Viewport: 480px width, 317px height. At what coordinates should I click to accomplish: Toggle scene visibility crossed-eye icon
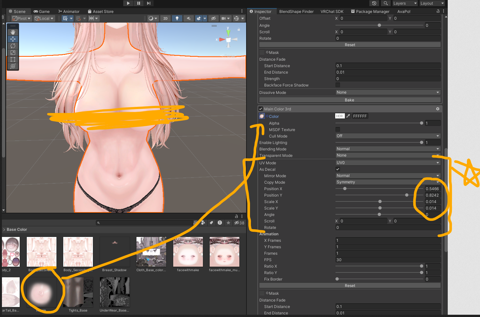coord(213,18)
